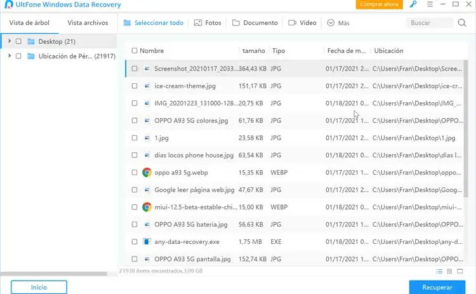
Task: Click the tree panel horizontal scrollbar
Action: point(54,274)
